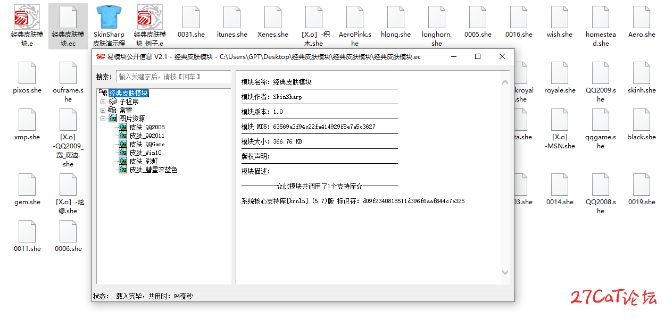The height and width of the screenshot is (319, 665).
Task: Select the 0019.she file icon
Action: pyautogui.click(x=642, y=185)
